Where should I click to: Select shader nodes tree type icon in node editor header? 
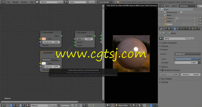tap(11, 105)
